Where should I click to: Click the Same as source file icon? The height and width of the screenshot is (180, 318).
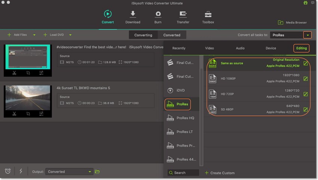pos(212,63)
